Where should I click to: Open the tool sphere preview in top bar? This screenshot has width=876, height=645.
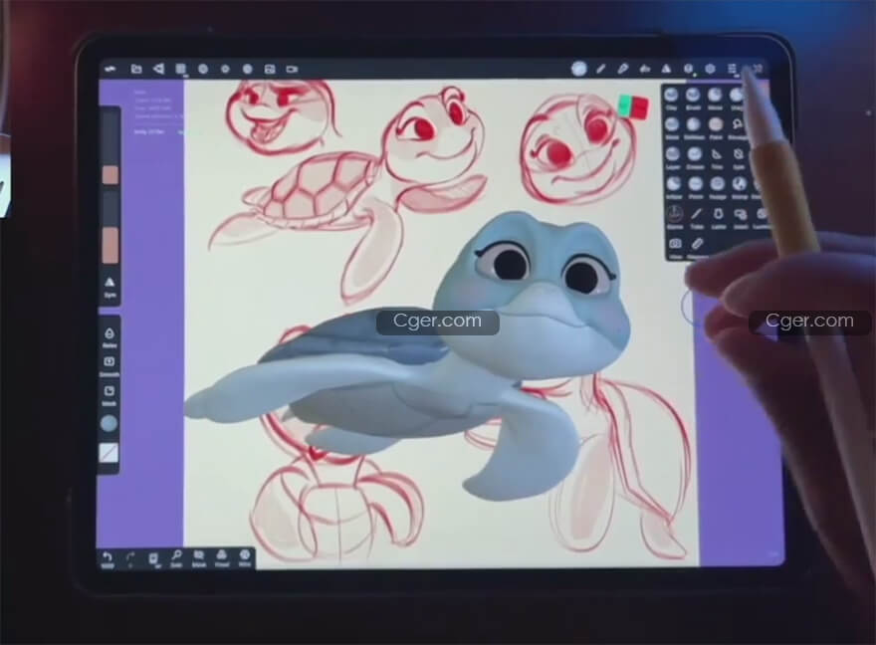[x=578, y=69]
